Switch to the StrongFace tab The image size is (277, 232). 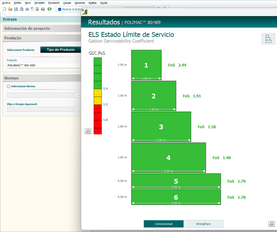(203, 224)
